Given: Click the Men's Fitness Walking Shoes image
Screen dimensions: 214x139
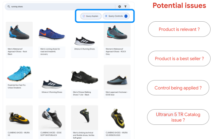Looking at the screenshot, I should click(x=84, y=77).
